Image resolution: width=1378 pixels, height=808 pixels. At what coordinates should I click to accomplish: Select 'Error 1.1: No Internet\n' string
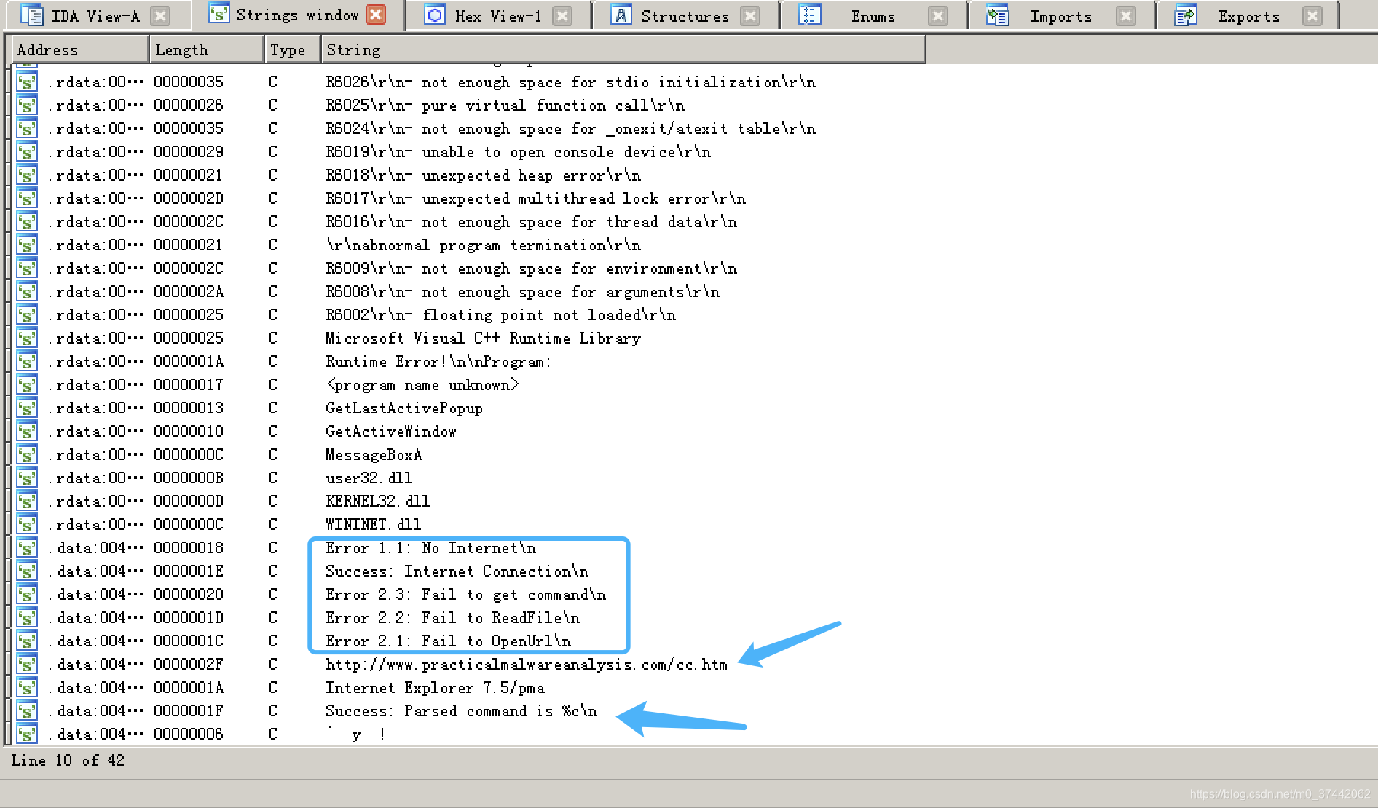pos(430,548)
